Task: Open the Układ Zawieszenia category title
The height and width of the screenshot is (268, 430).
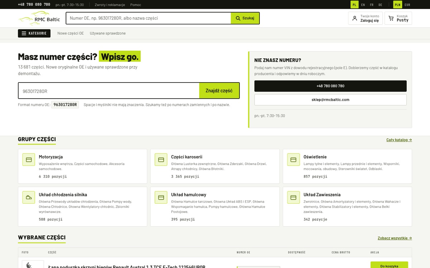Action: (x=322, y=195)
